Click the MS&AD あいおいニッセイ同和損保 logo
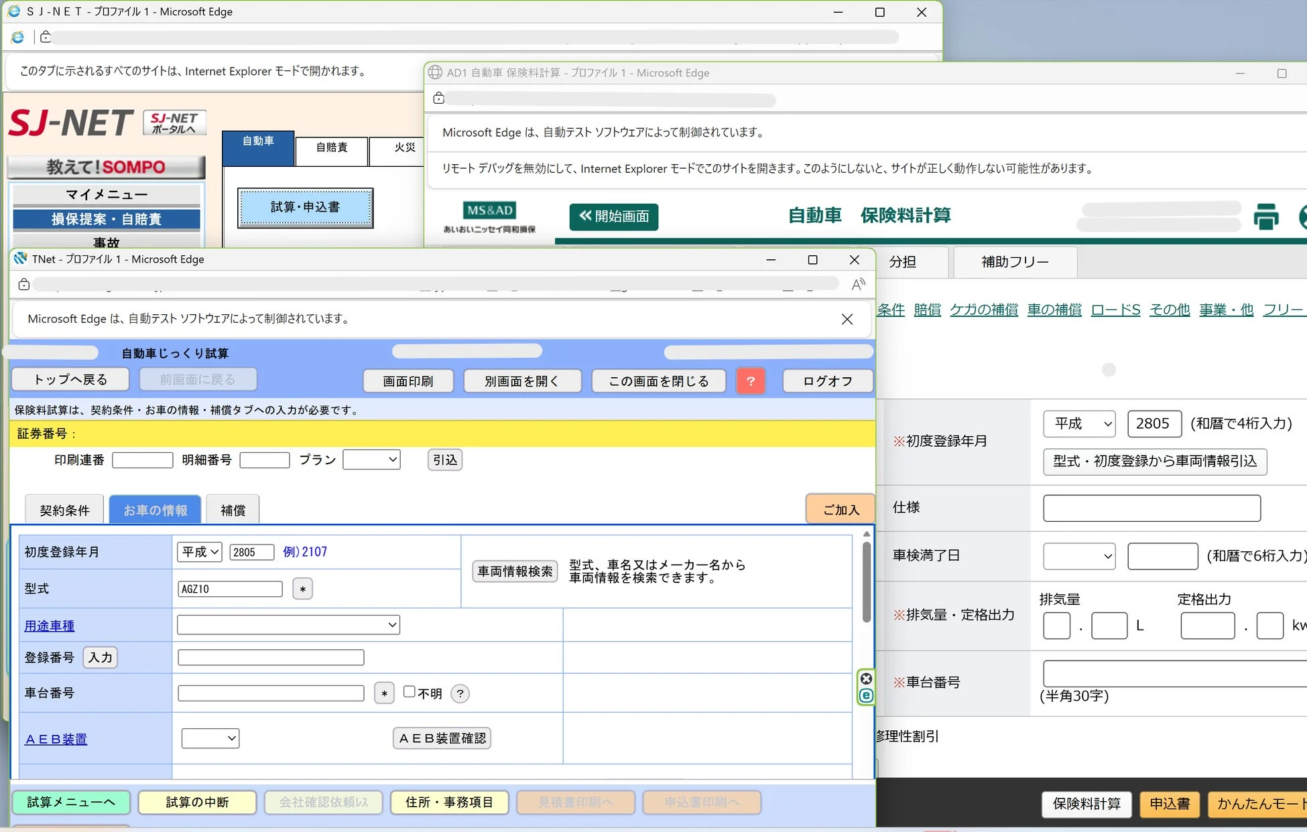 coord(489,216)
